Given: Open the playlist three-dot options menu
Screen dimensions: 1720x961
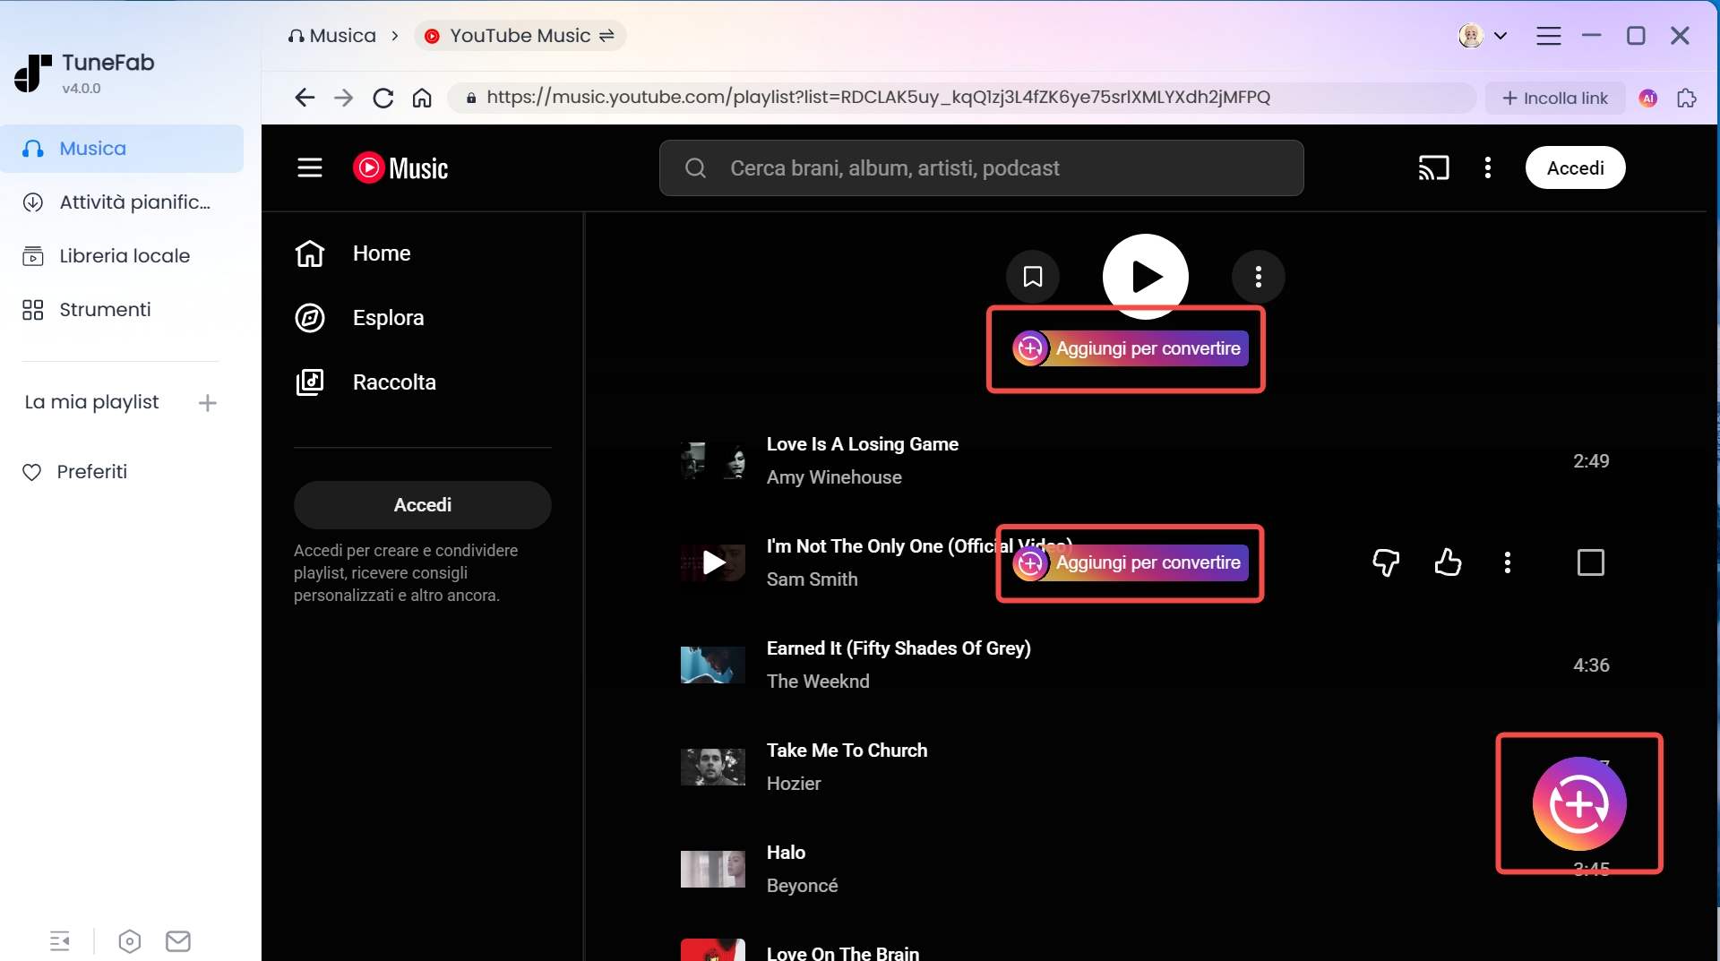Looking at the screenshot, I should point(1259,277).
